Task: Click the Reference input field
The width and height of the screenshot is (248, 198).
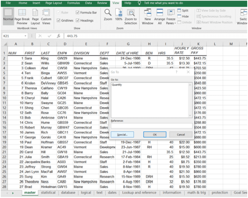Action: pyautogui.click(x=151, y=126)
